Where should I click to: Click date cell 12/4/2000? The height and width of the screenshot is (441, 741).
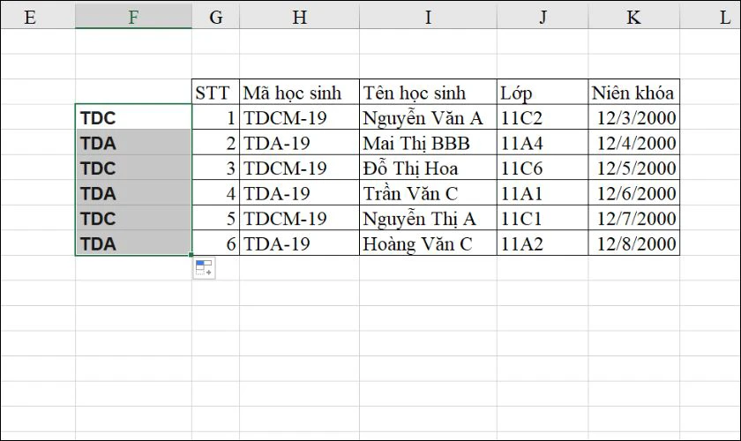click(x=633, y=142)
